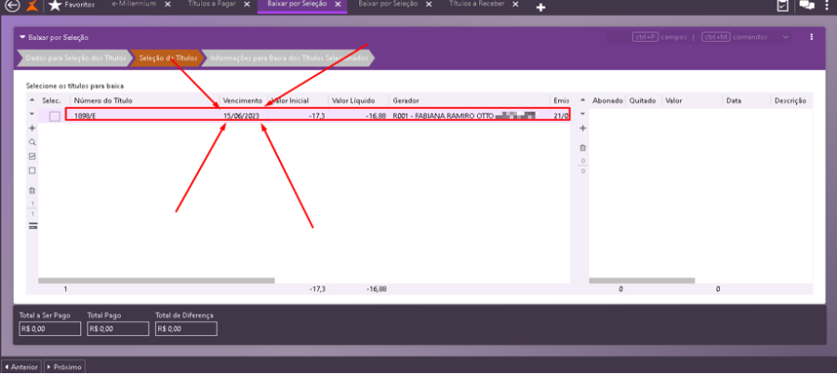Viewport: 837px width, 374px height.
Task: Move down with the arrow in titles grid toolbar
Action: [32, 114]
